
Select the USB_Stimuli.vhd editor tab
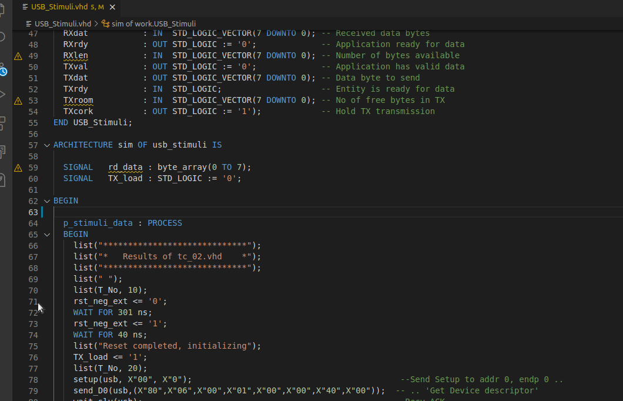(59, 8)
